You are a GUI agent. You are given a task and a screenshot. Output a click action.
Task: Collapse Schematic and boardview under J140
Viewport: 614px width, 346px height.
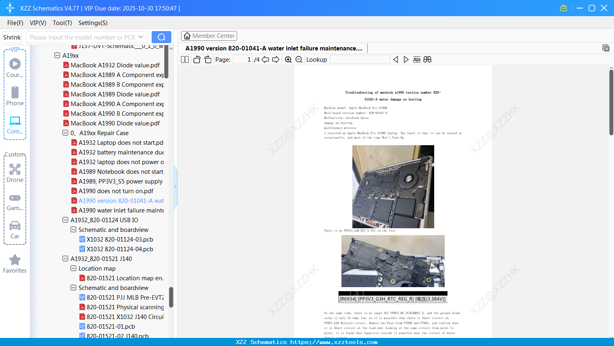click(x=73, y=288)
